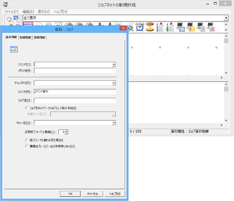Expand the キュー名(Q) combo box
The width and height of the screenshot is (234, 201).
[114, 123]
